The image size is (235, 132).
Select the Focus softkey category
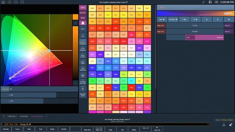(x=17, y=129)
